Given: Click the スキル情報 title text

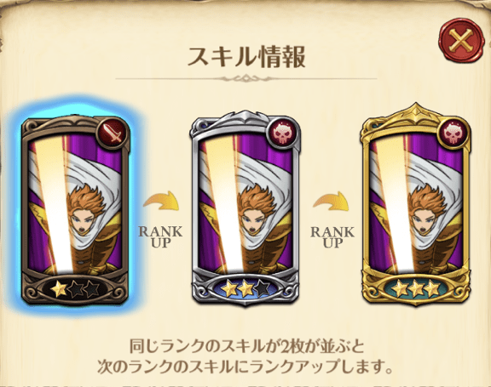Looking at the screenshot, I should [246, 57].
